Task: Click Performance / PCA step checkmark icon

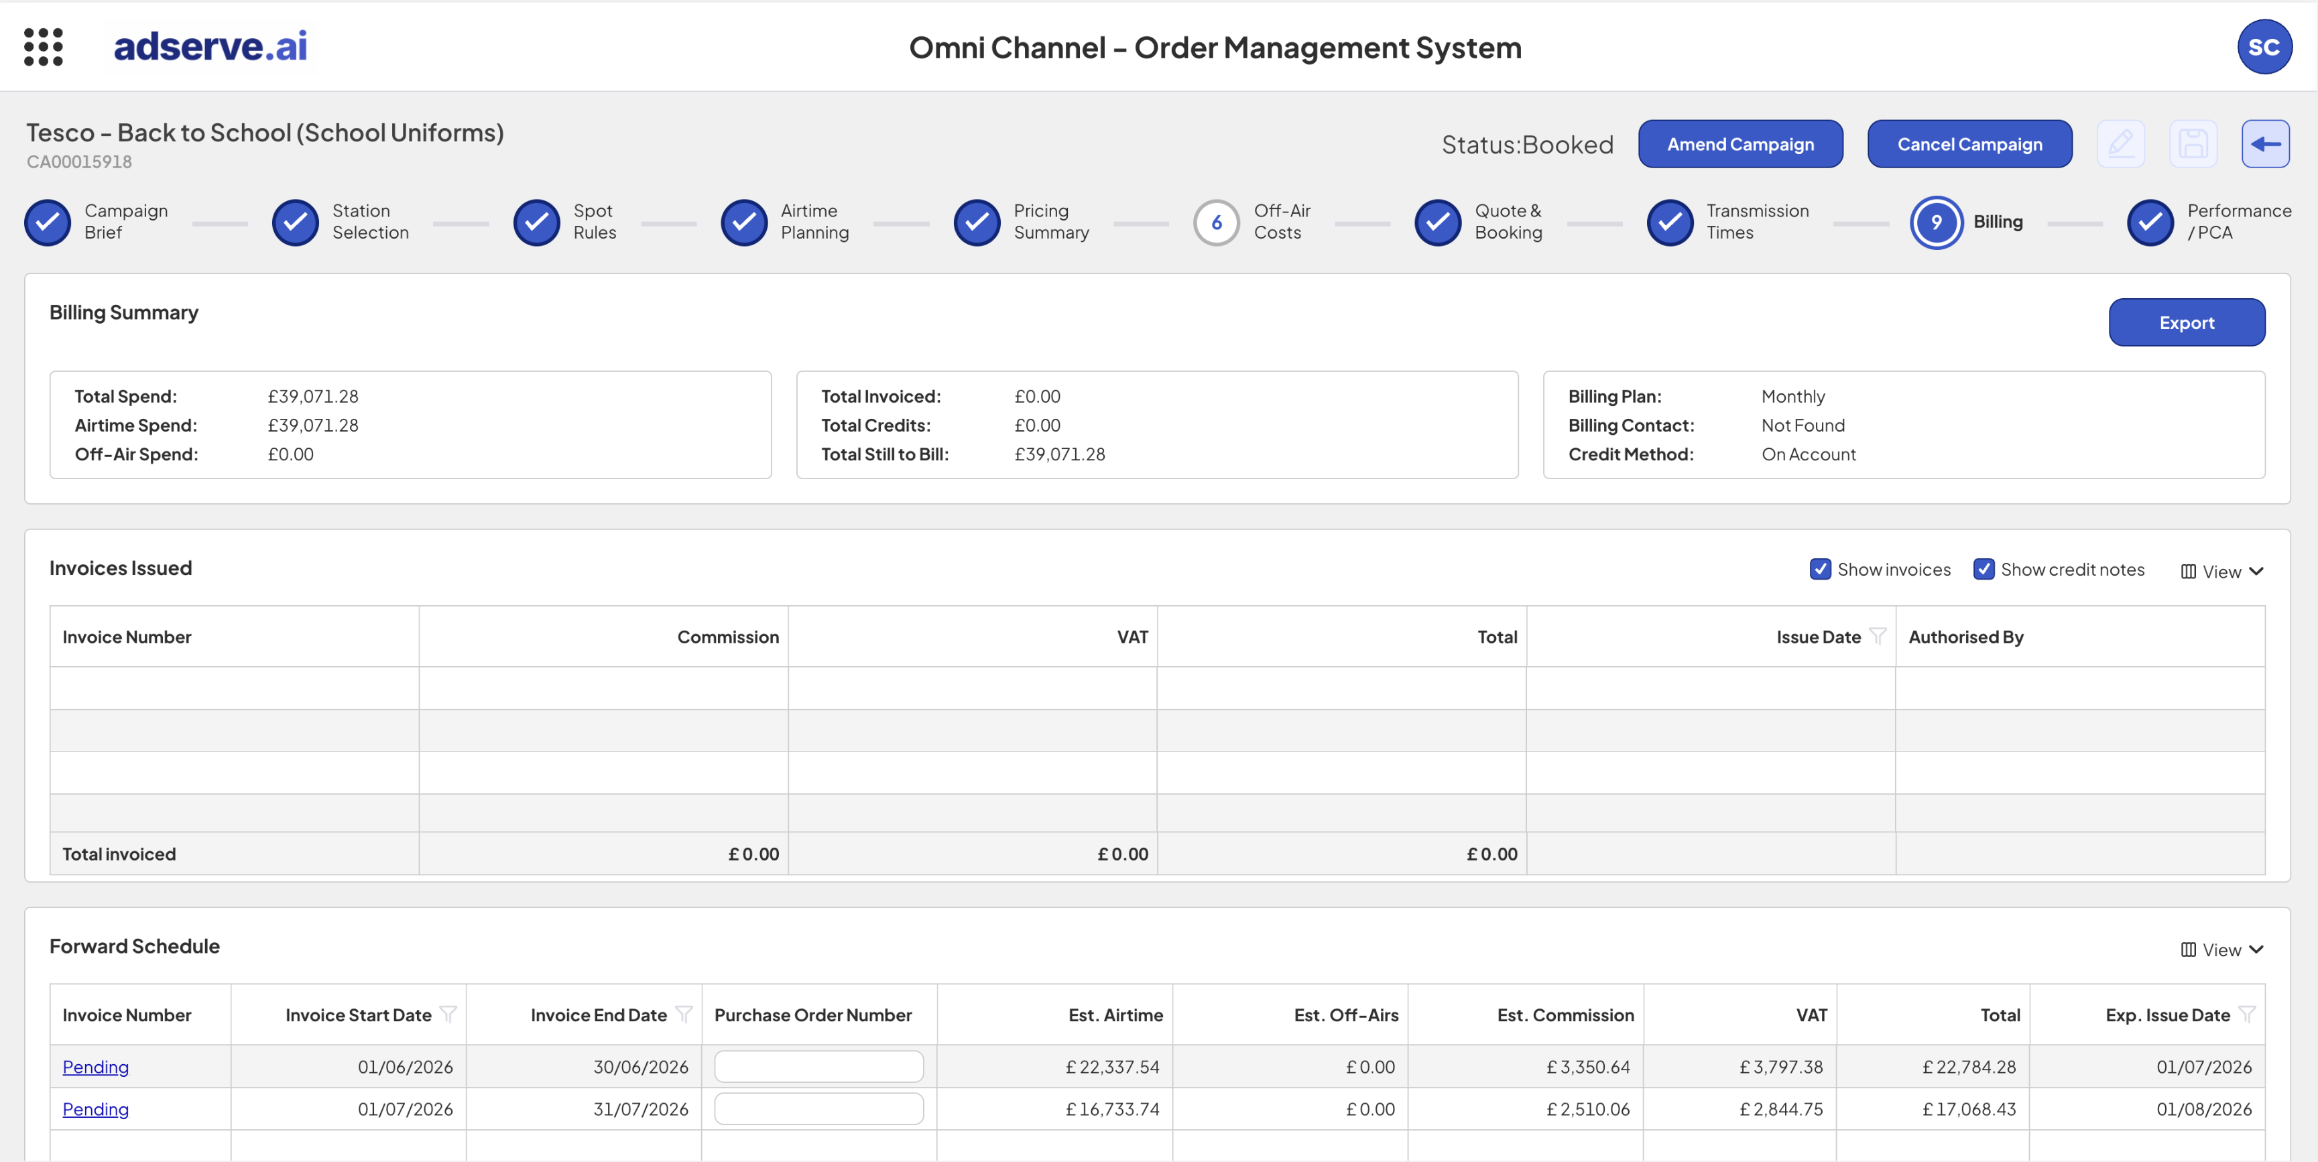Action: pos(2150,222)
